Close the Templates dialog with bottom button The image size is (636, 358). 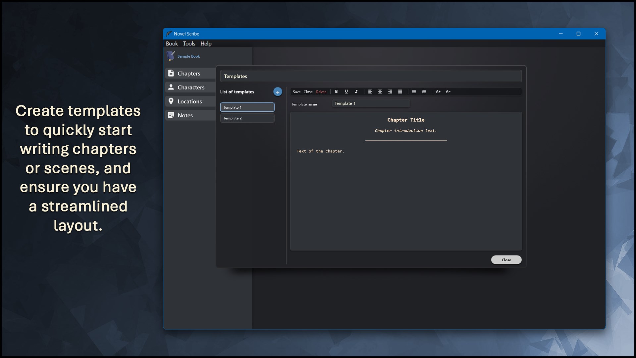506,260
